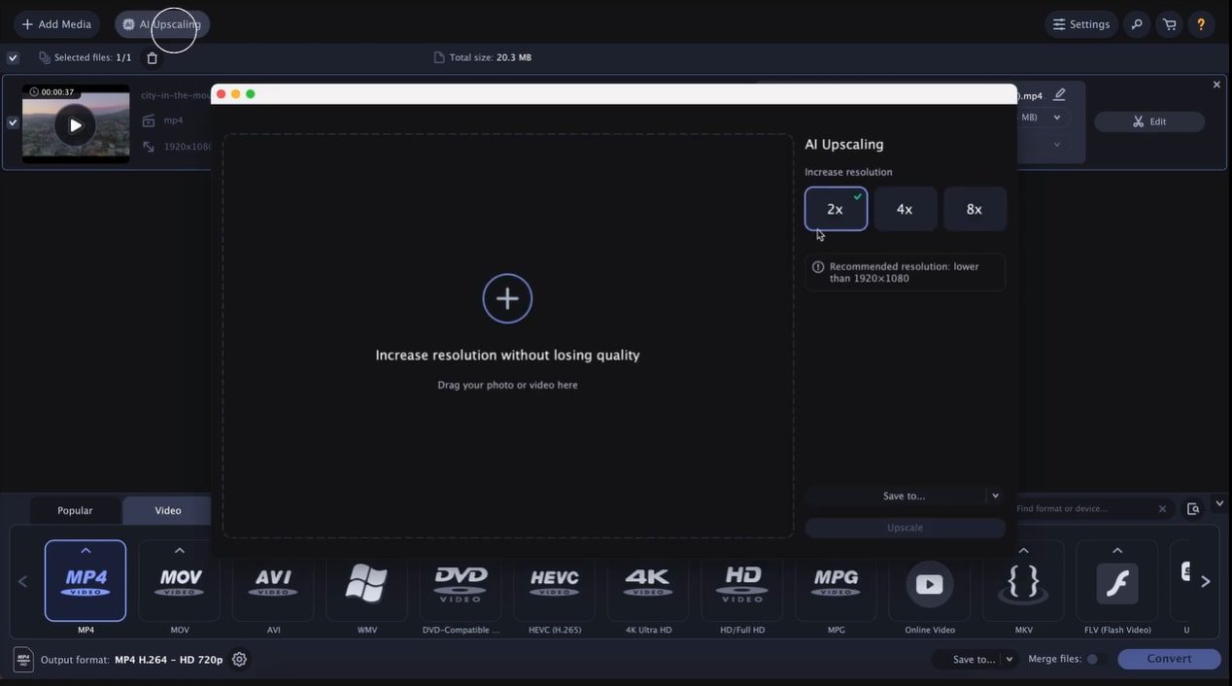Click the HEVC (H.265) format icon
The height and width of the screenshot is (686, 1232).
(x=554, y=583)
